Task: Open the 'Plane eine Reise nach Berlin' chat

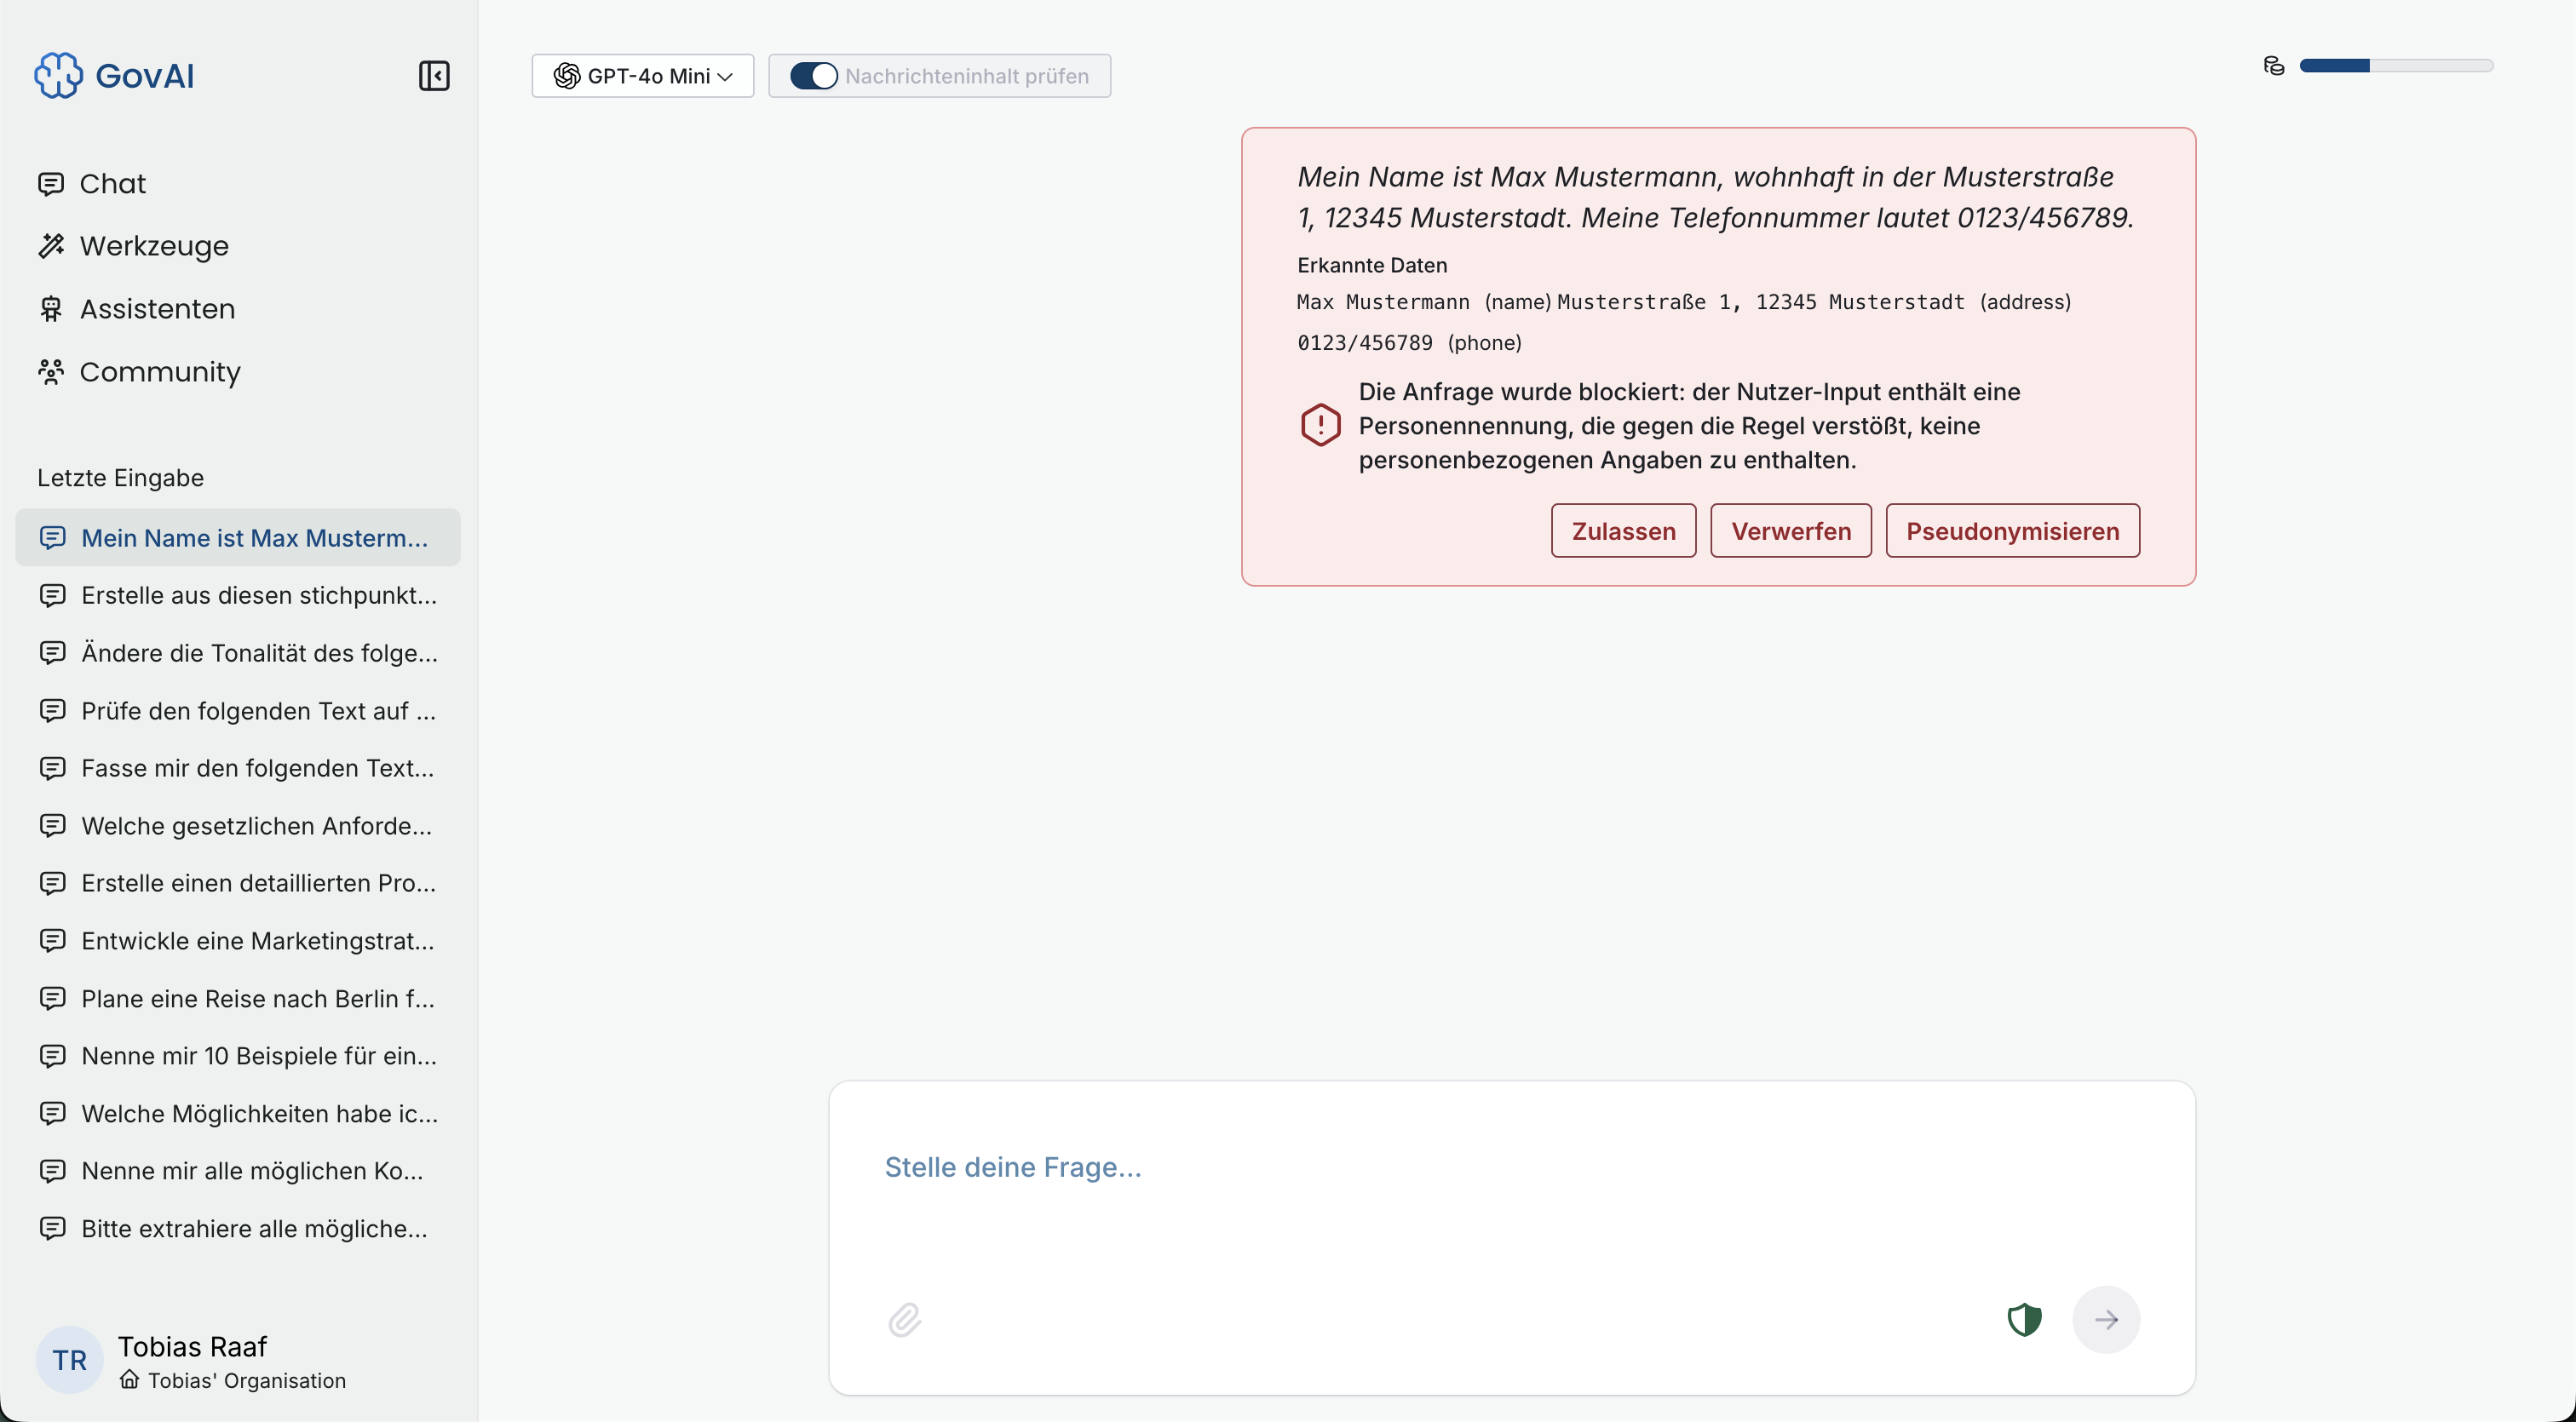Action: point(257,998)
